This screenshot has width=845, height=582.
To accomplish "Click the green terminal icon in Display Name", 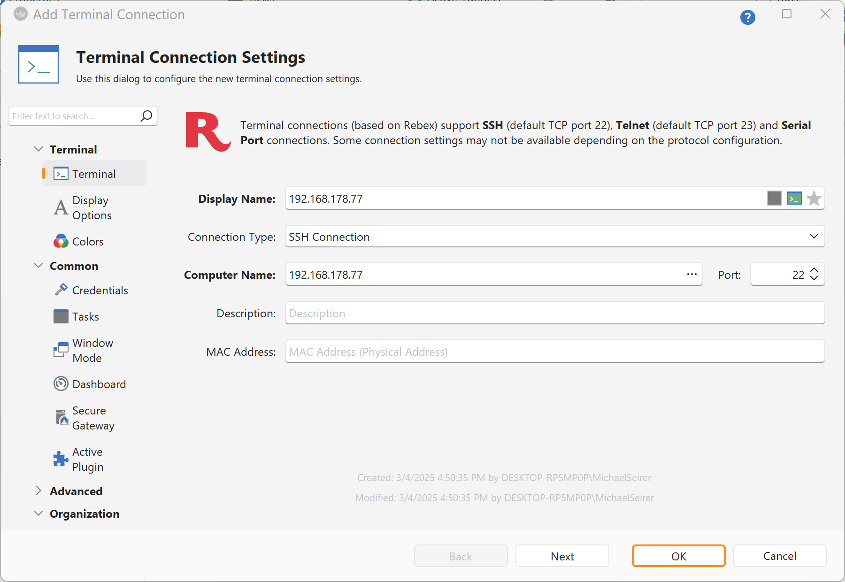I will [794, 199].
